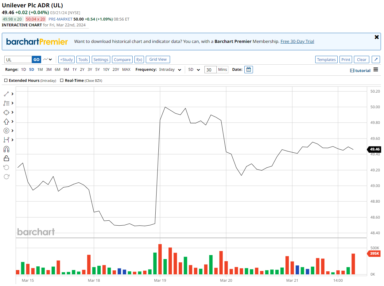The width and height of the screenshot is (384, 286).
Task: Open the Tools button
Action: point(83,59)
